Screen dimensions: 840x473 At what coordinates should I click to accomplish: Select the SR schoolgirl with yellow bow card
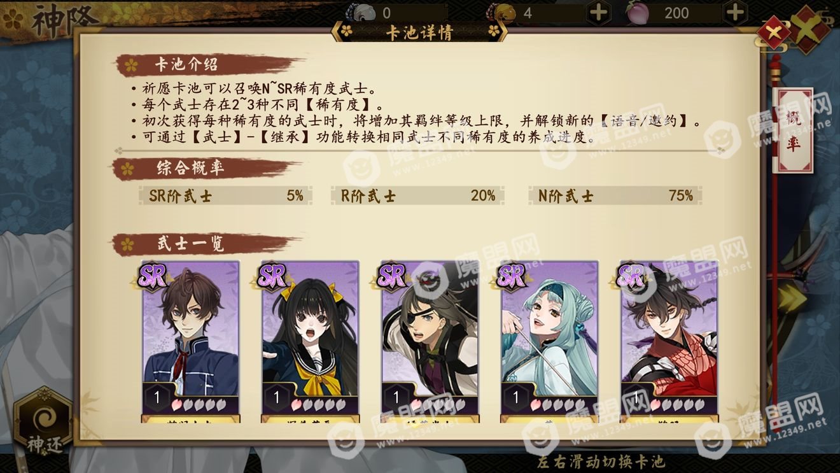click(310, 342)
